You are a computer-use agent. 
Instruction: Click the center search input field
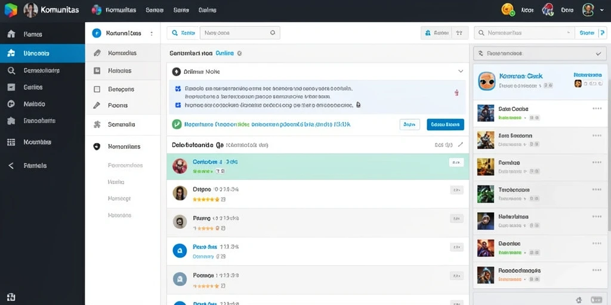click(240, 33)
